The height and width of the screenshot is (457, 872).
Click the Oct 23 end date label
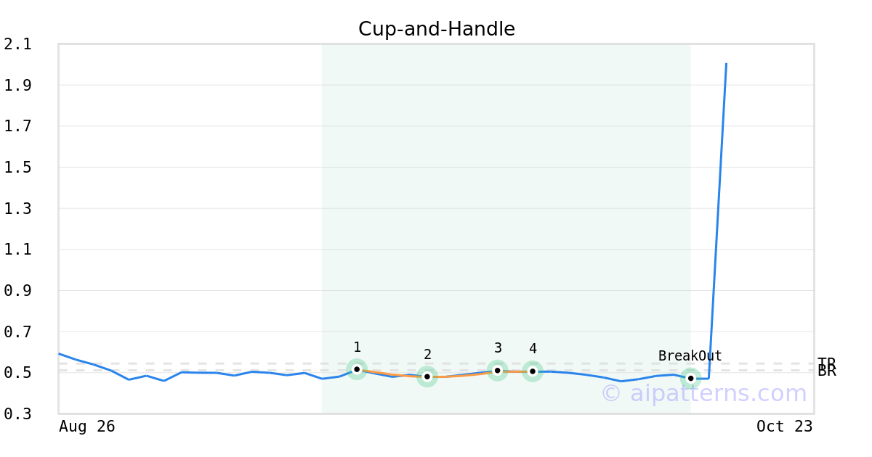(784, 427)
